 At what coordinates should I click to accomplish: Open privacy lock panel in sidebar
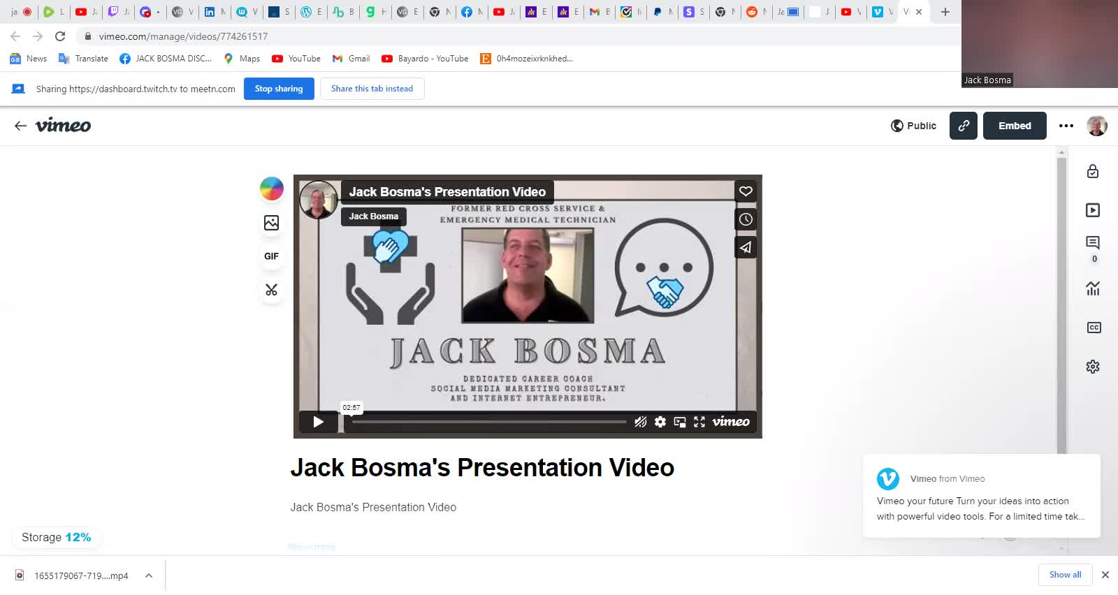(1093, 172)
